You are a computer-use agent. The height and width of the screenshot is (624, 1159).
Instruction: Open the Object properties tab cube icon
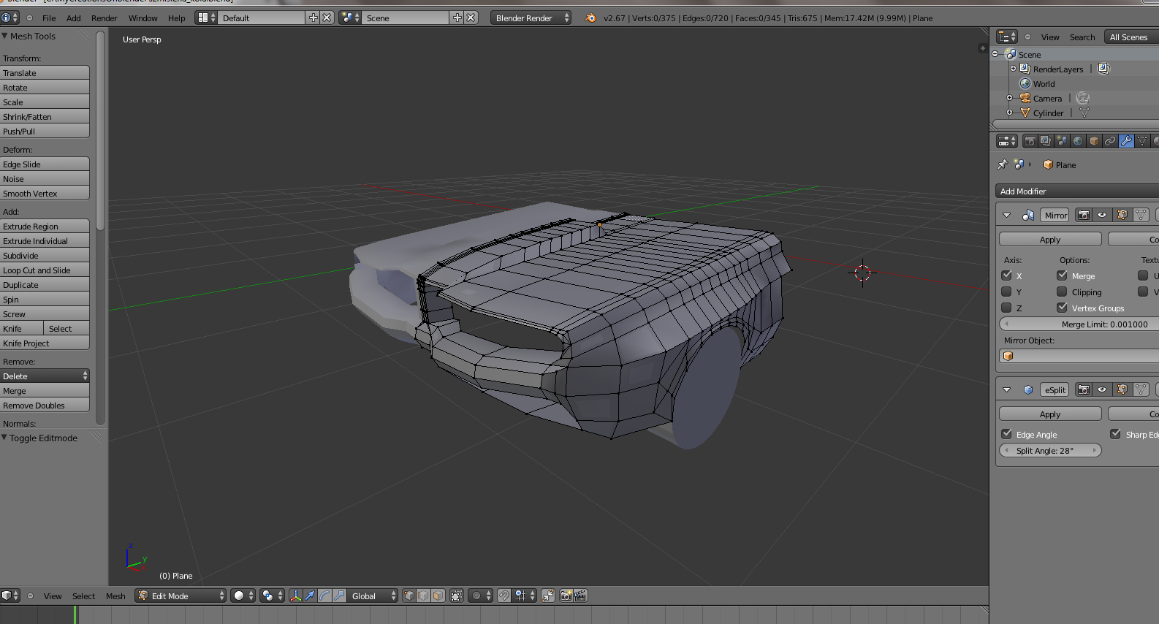(1094, 141)
